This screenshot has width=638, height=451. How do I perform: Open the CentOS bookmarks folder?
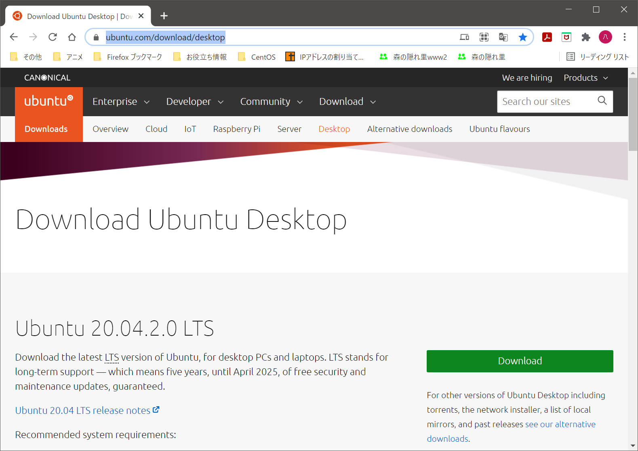click(x=257, y=57)
